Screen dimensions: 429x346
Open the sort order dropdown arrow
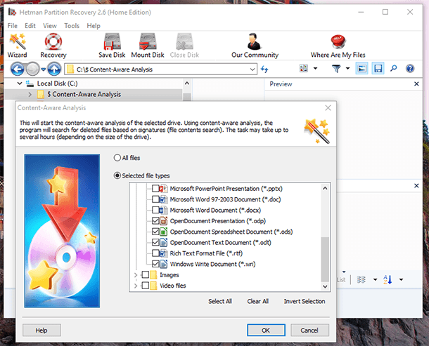click(401, 279)
